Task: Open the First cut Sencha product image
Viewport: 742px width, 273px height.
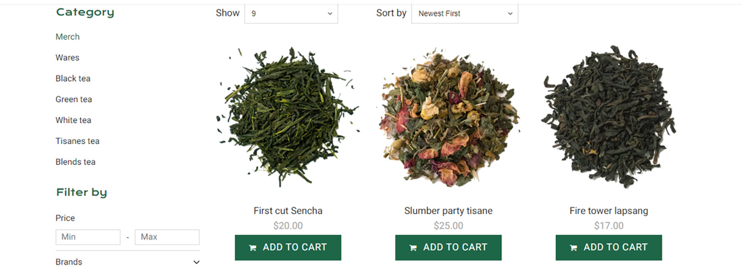Action: click(288, 117)
